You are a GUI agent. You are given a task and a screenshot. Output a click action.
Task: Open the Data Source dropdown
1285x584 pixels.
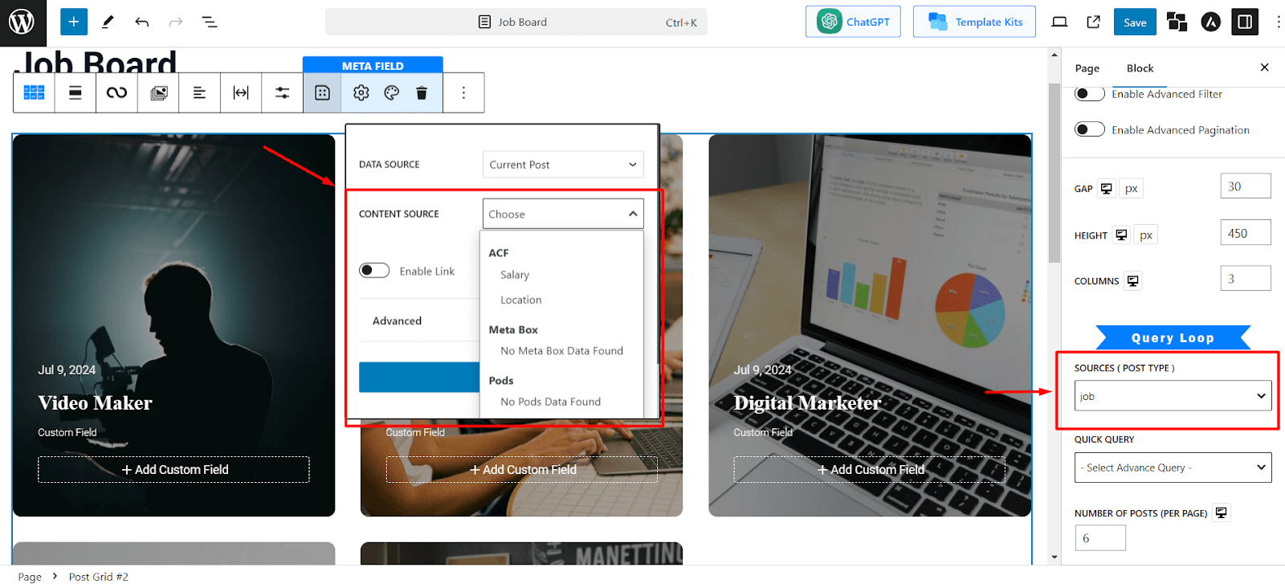tap(562, 165)
